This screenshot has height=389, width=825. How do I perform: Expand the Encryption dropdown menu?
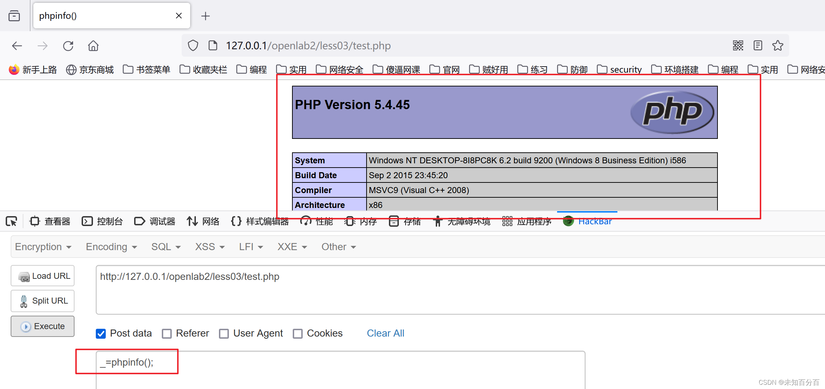coord(43,247)
